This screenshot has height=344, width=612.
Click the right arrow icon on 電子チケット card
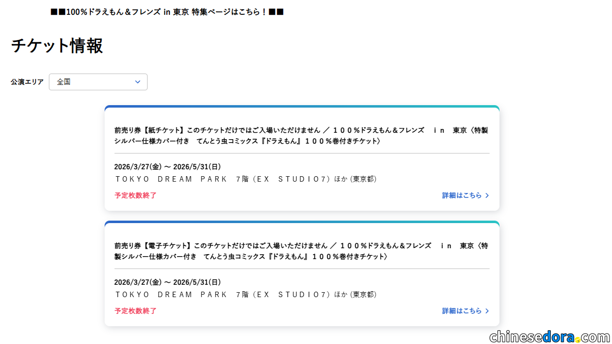(x=487, y=311)
